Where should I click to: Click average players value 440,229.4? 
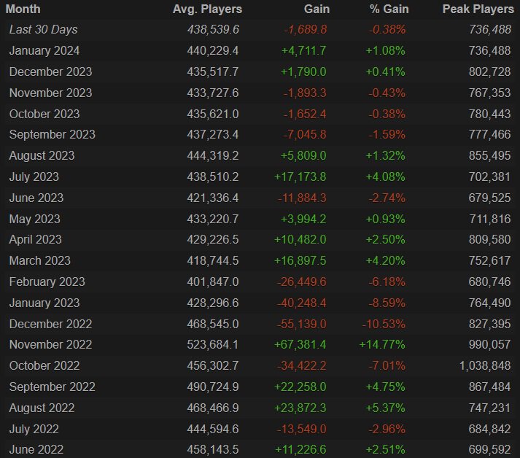pos(212,51)
